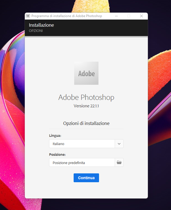
Task: Click the Lingua field label
Action: coord(55,136)
